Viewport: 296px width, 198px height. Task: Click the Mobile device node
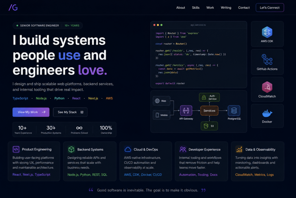point(161,115)
